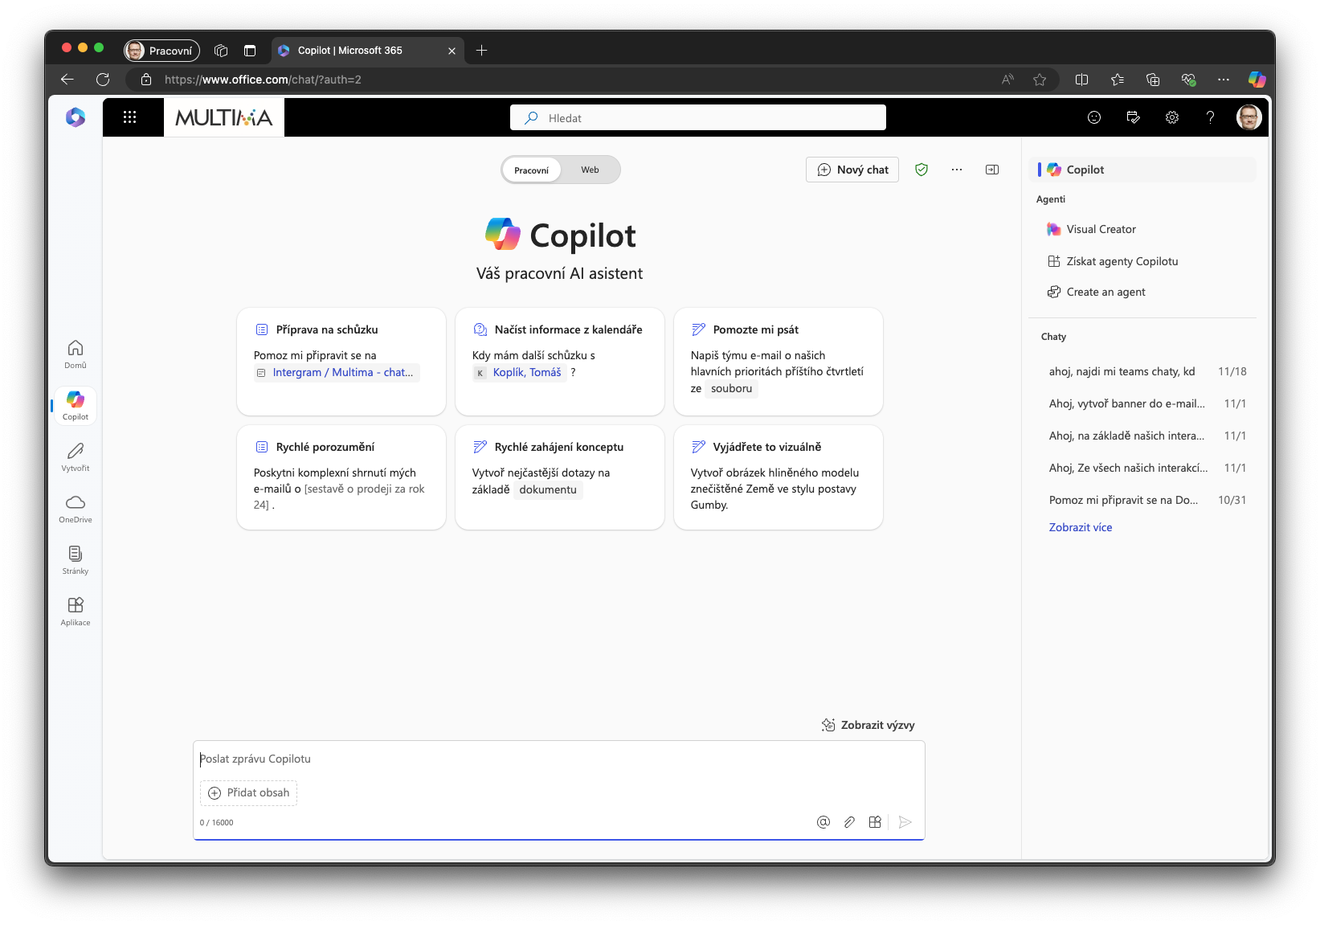Viewport: 1320px width, 925px height.
Task: Open the browser workspaces icon
Action: (x=221, y=51)
